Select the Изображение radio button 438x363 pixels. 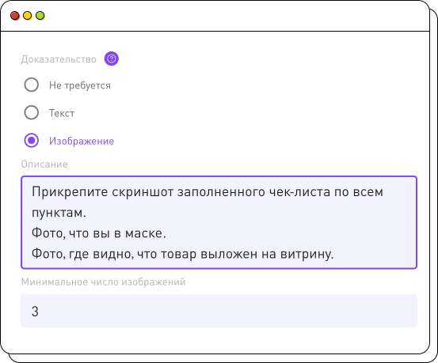32,140
